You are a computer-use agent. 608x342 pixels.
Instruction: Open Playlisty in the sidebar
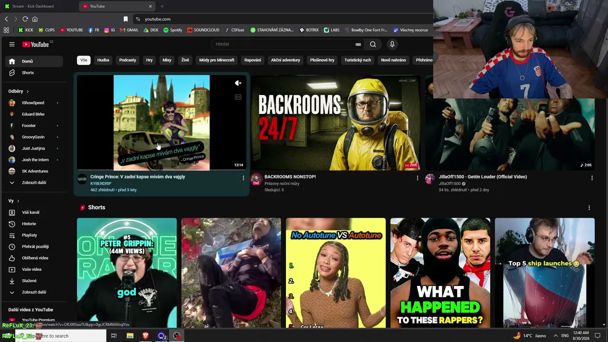(34, 235)
